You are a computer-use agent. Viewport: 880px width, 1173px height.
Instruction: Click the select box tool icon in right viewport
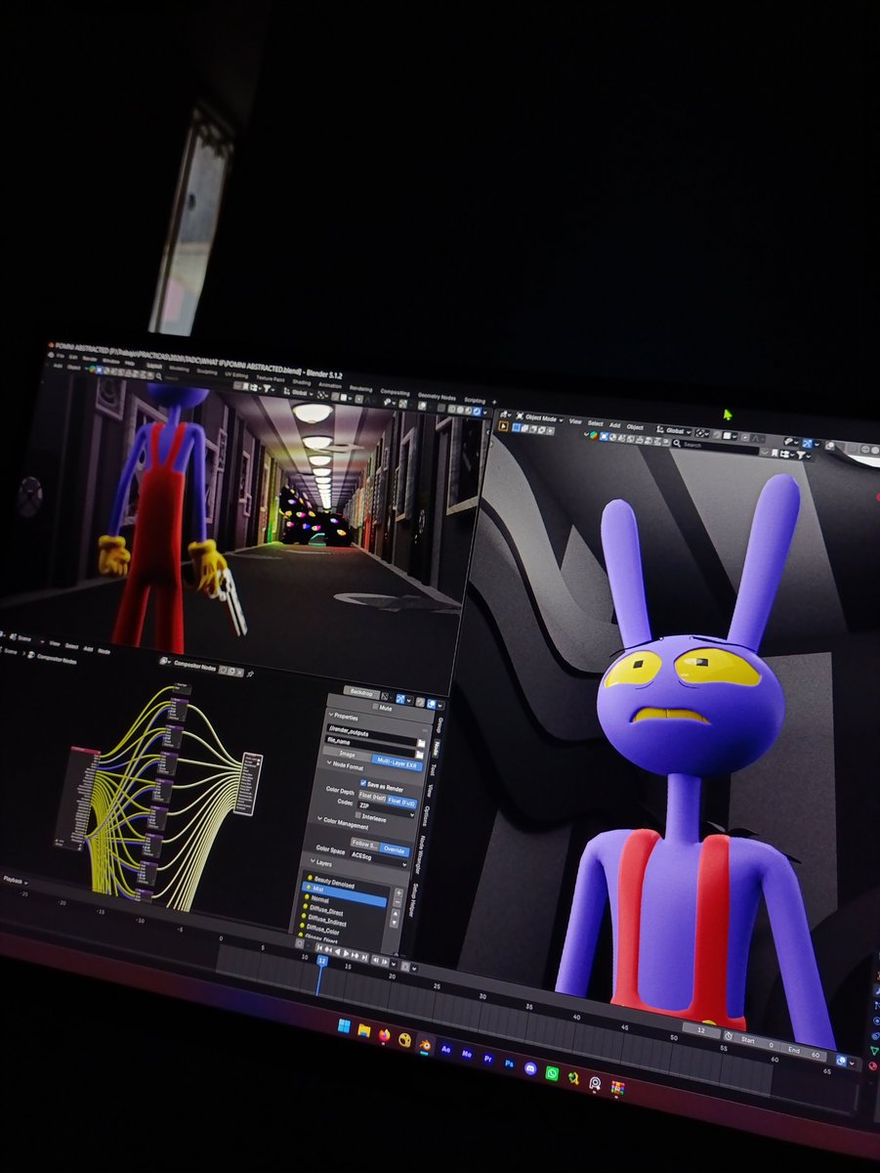coord(504,426)
